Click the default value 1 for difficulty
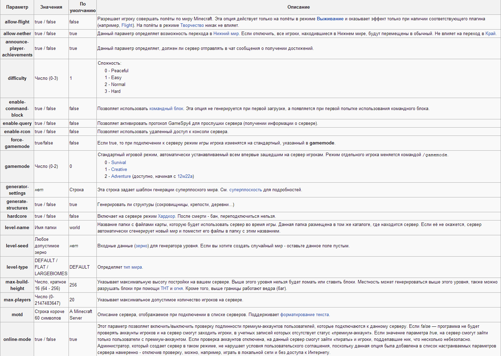The width and height of the screenshot is (501, 356). coord(71,78)
